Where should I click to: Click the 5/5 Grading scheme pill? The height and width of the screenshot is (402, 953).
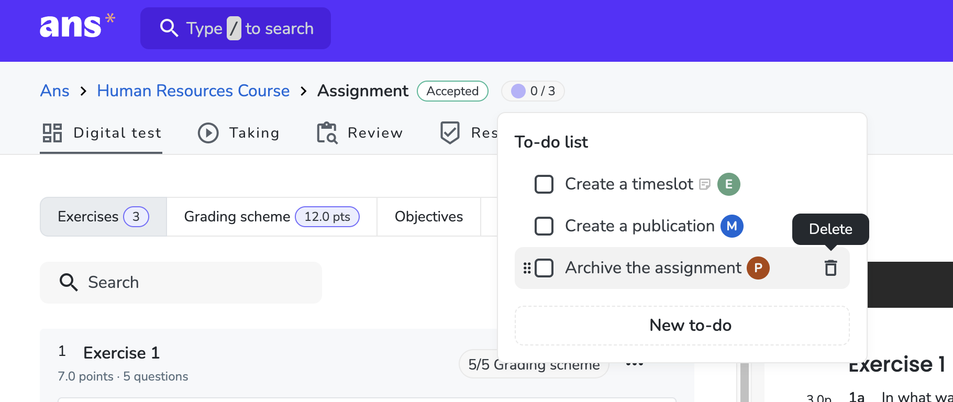coord(534,364)
